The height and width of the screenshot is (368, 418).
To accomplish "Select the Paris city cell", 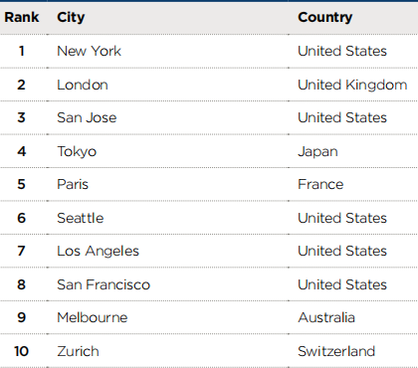I will pyautogui.click(x=73, y=184).
